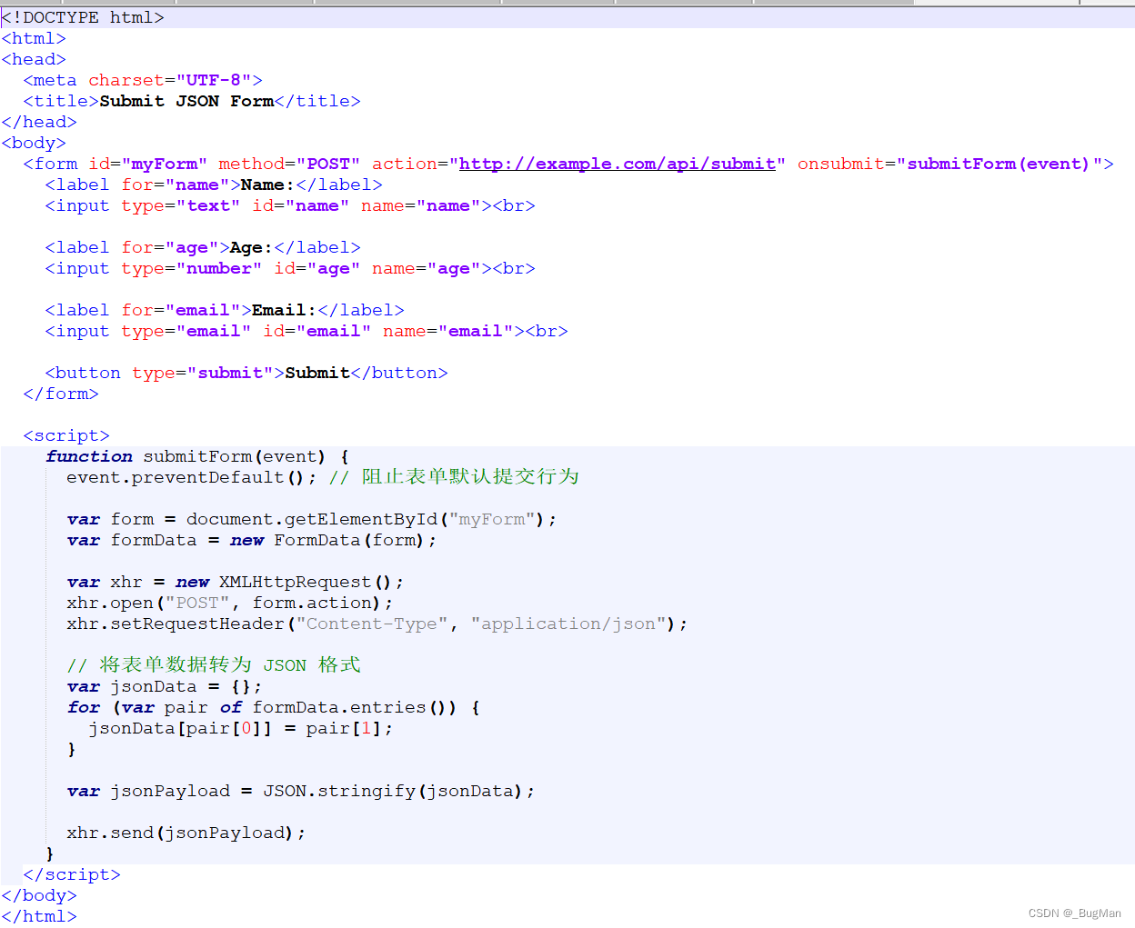Click the comment line mentioning JSON format
This screenshot has width=1135, height=928.
(214, 665)
